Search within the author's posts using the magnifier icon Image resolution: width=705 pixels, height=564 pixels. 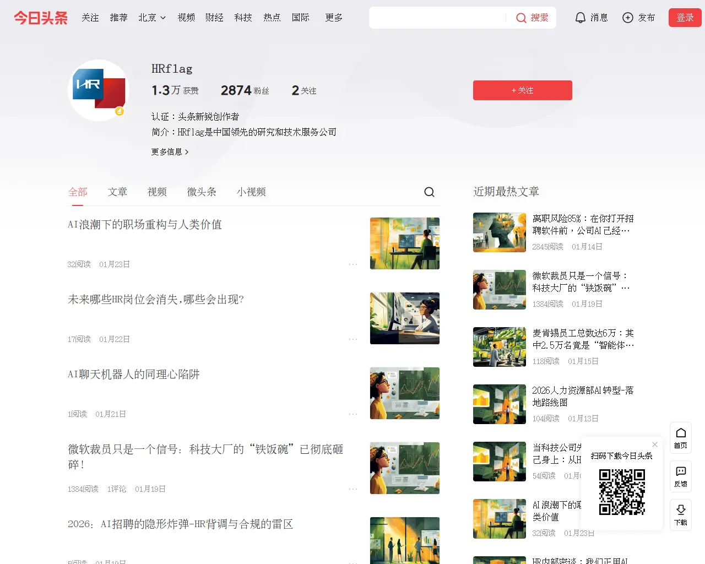point(429,192)
